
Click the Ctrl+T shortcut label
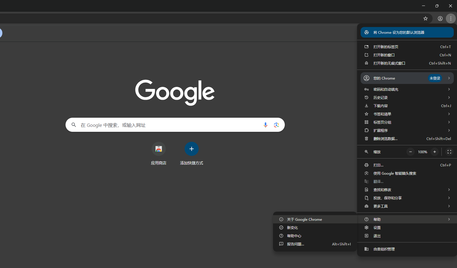pyautogui.click(x=446, y=47)
